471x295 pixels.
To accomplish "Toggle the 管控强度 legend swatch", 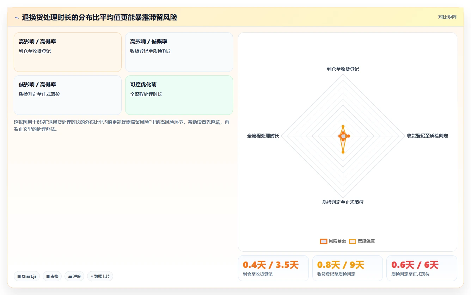I will [x=352, y=241].
